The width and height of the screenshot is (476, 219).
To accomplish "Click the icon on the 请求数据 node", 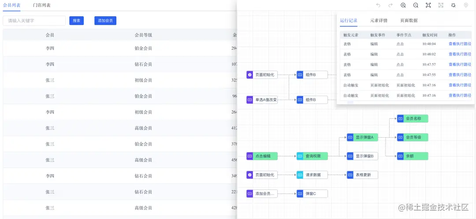I will [x=300, y=175].
